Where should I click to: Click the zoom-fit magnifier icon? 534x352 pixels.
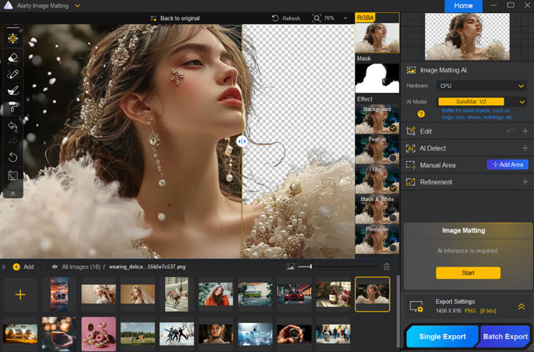317,18
